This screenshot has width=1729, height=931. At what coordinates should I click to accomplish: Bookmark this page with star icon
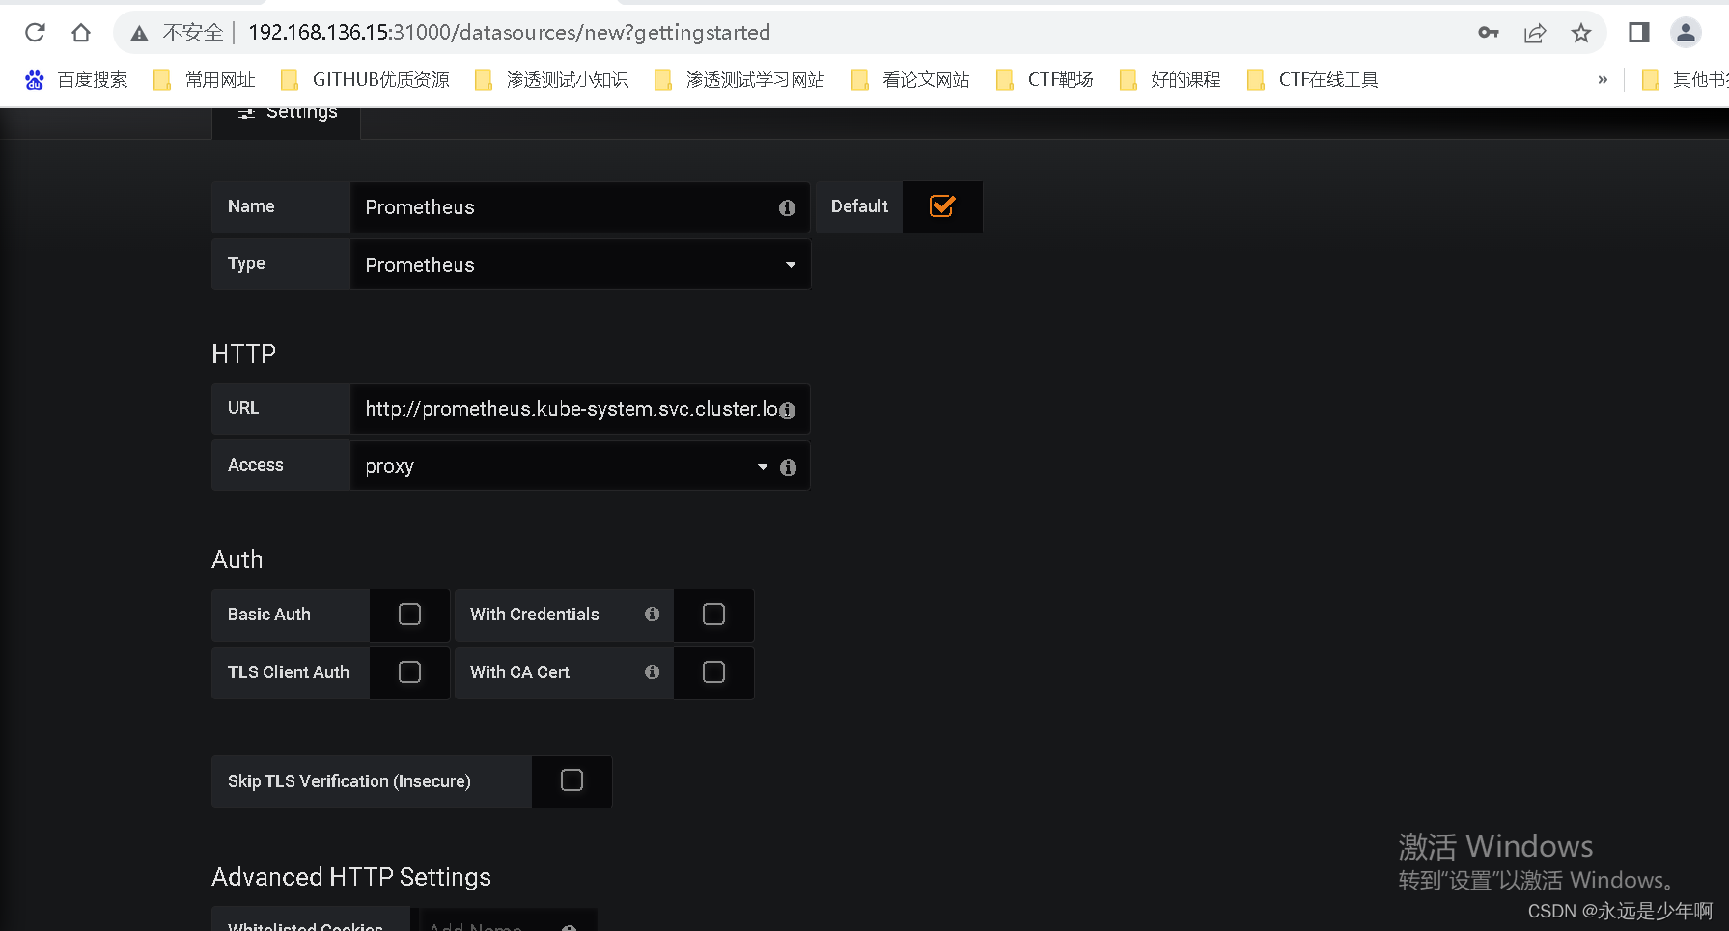(1581, 33)
